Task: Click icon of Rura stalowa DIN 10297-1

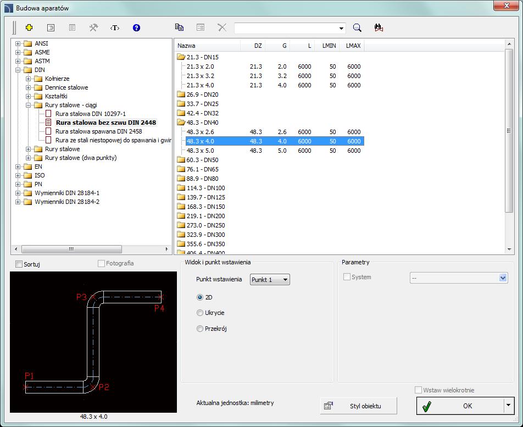Action: coord(48,114)
